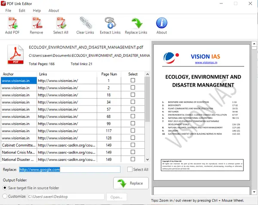Click the Remove PDF toolbar icon
The width and height of the screenshot is (258, 205).
pos(37,23)
